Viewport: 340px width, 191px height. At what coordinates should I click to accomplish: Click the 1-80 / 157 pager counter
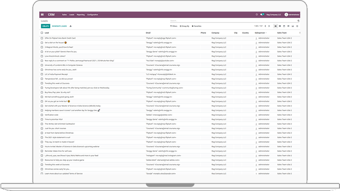(258, 26)
